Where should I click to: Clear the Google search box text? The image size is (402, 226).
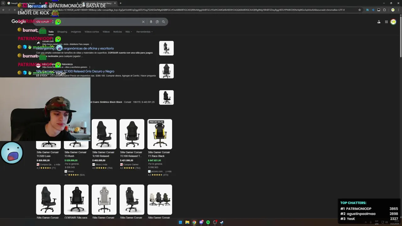point(143,22)
